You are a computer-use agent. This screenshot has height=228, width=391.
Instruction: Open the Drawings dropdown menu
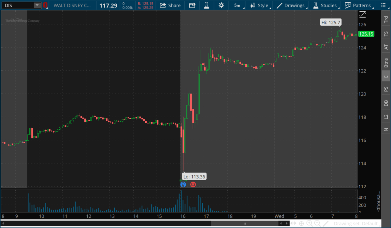point(292,5)
